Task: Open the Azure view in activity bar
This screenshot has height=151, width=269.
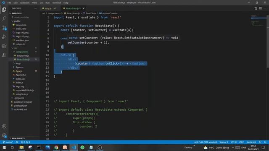Action: click(x=4, y=55)
